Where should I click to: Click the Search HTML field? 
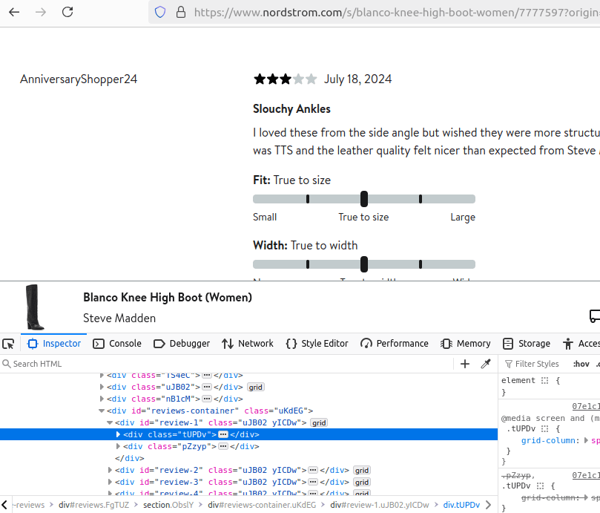pos(227,364)
